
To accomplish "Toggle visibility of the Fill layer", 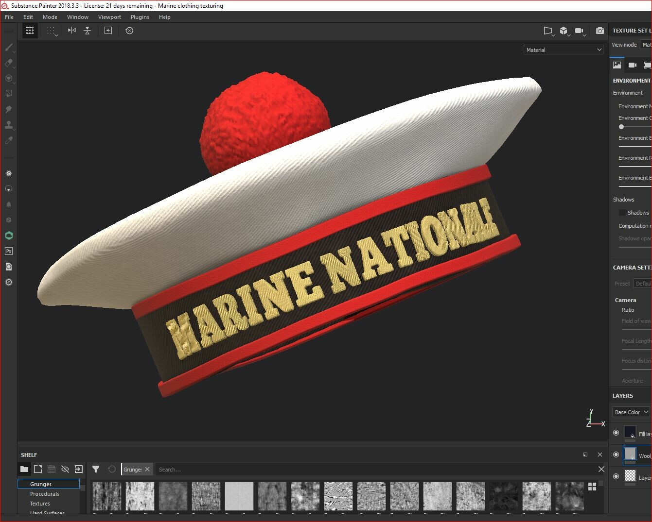I will click(x=616, y=433).
